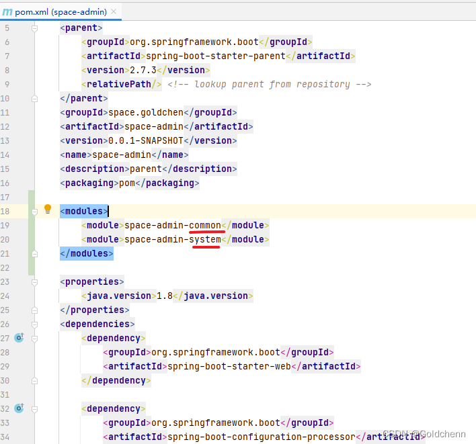
Task: Click the 0.0.1-SNAPSHOT version value
Action: click(x=146, y=140)
